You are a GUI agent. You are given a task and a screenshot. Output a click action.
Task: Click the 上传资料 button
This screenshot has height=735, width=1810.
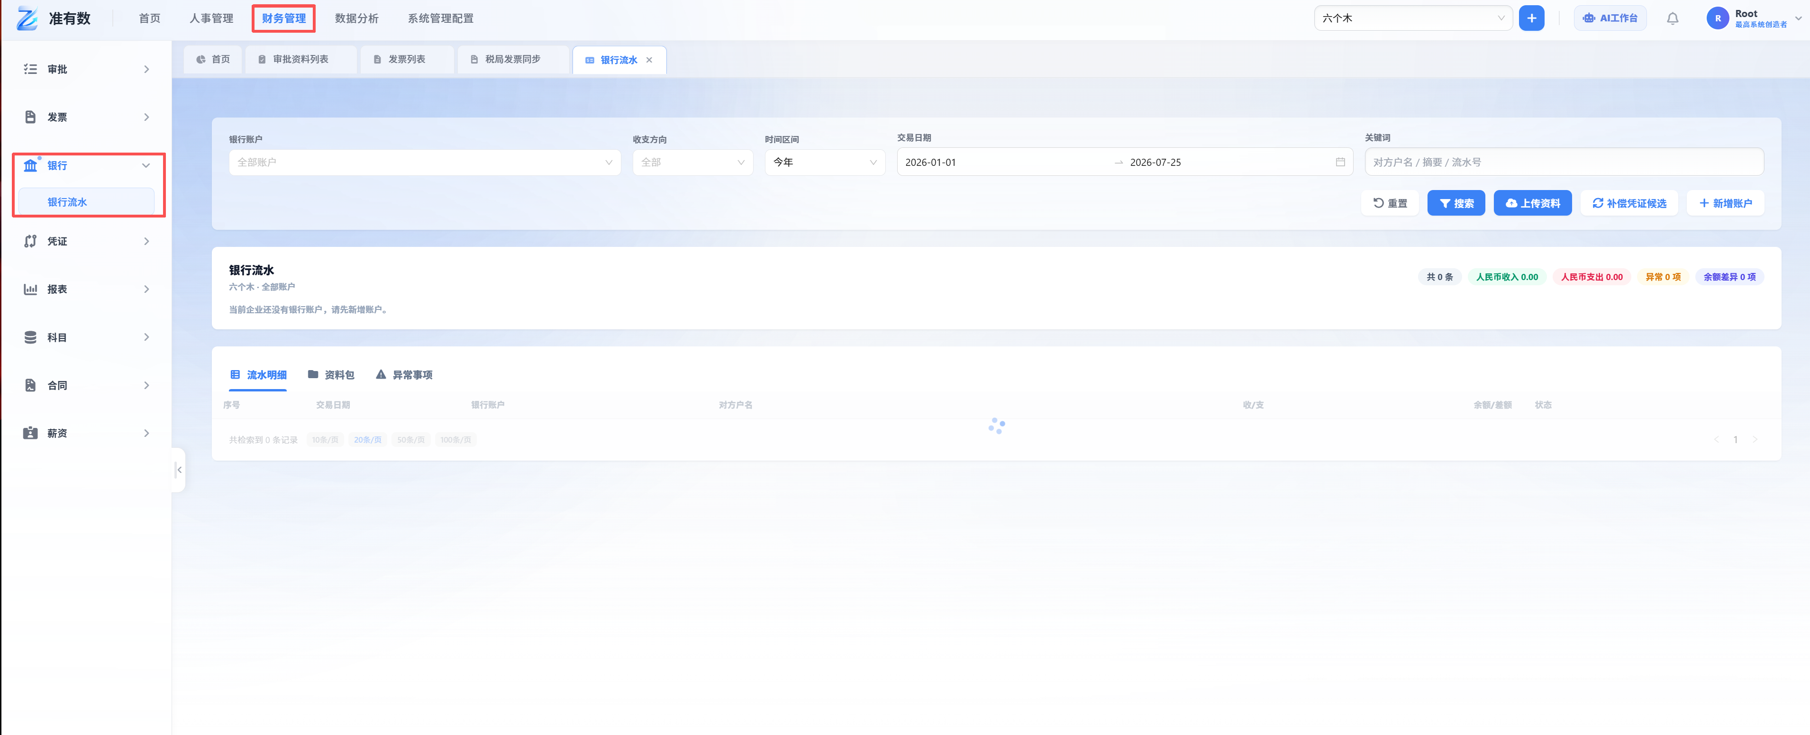pyautogui.click(x=1532, y=203)
